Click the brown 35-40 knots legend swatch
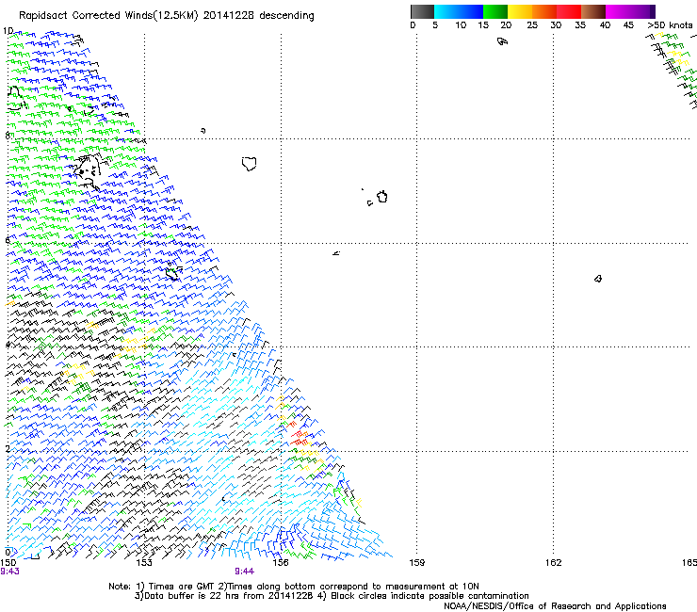697x612 pixels. click(593, 11)
